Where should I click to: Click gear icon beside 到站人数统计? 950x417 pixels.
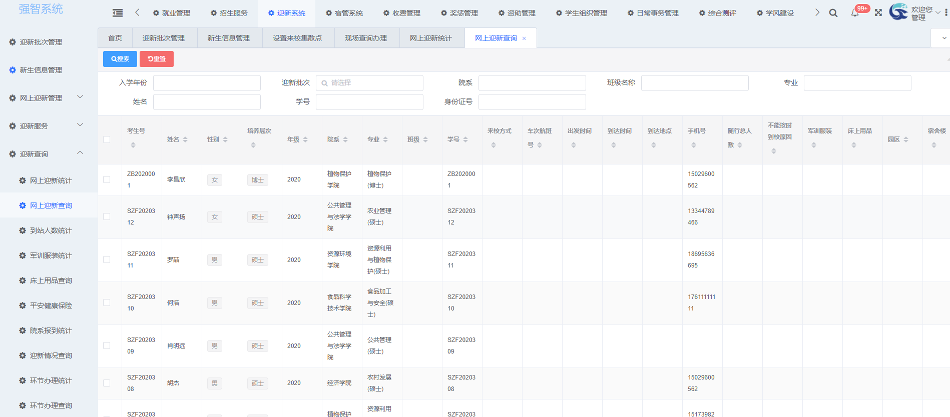[23, 230]
